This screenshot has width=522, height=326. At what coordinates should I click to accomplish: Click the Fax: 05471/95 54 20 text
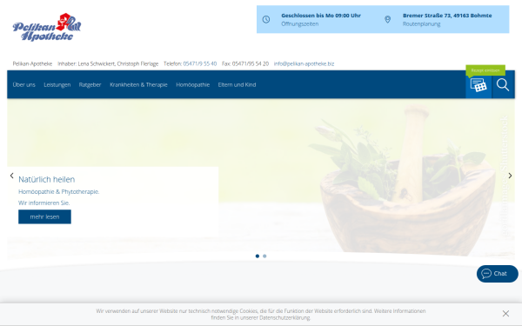[245, 63]
